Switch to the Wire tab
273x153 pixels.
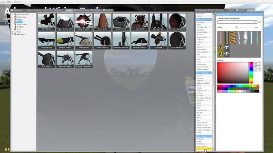pos(251,10)
